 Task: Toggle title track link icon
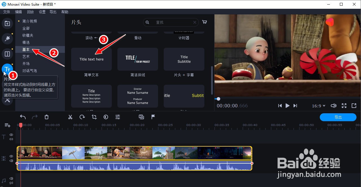tap(11, 139)
